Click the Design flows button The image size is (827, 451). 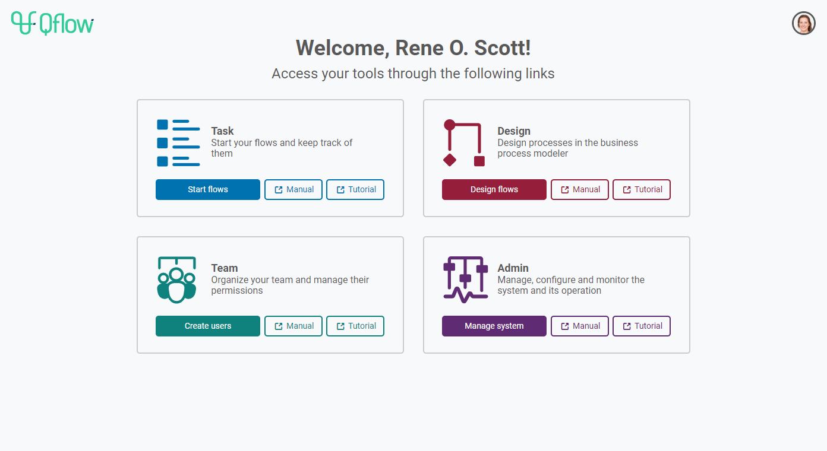pyautogui.click(x=494, y=189)
